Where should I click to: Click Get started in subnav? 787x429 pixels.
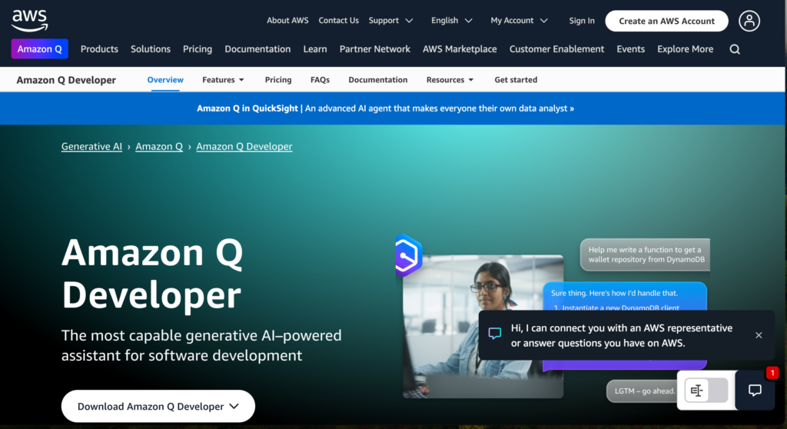point(516,80)
